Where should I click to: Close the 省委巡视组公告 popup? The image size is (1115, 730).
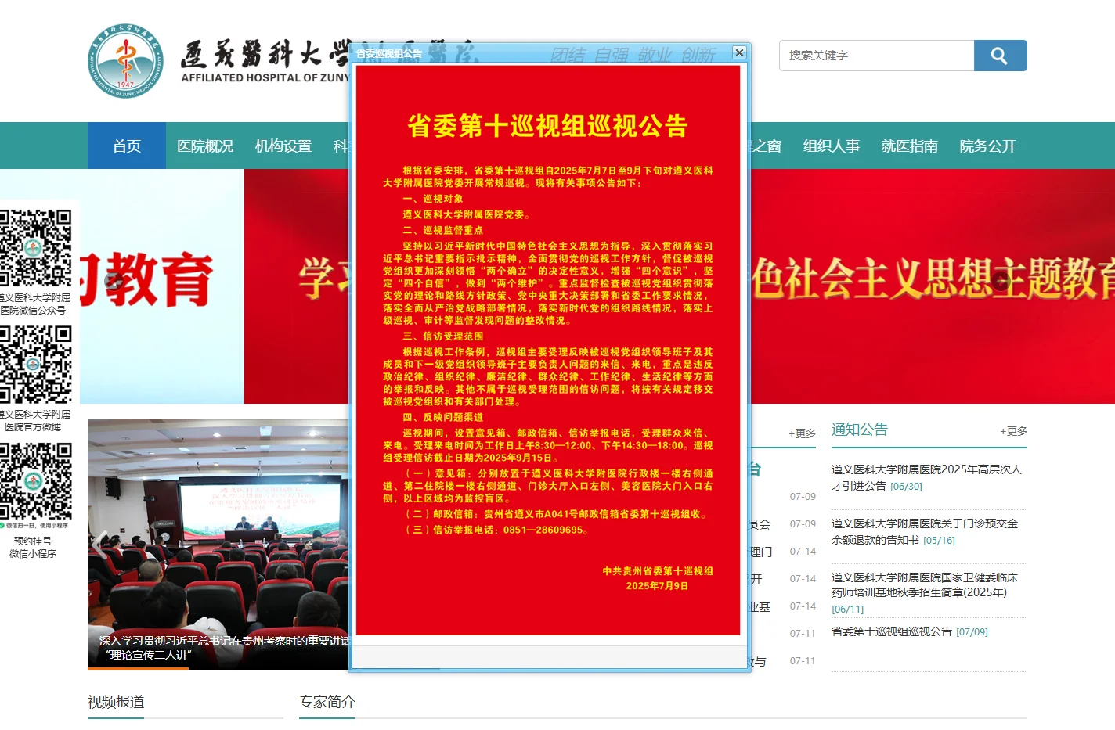pos(739,52)
